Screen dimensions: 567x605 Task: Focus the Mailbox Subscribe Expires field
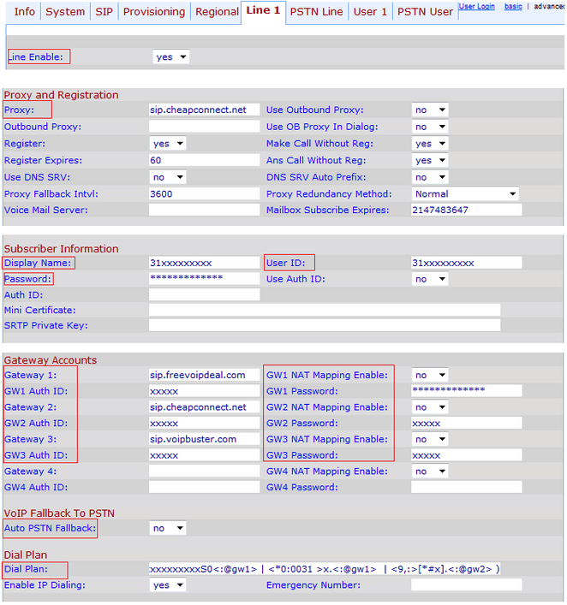tap(467, 210)
